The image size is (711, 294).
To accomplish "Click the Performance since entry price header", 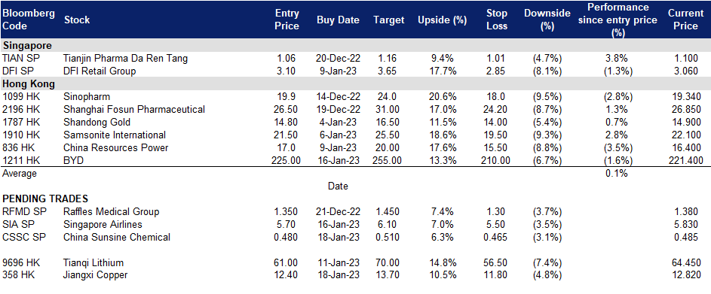I will click(618, 20).
